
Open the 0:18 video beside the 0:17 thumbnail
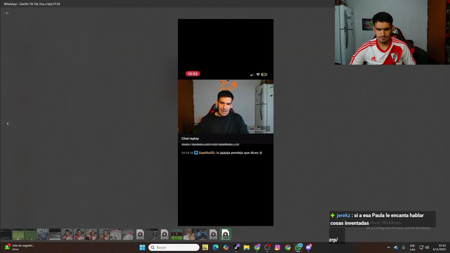[213, 234]
